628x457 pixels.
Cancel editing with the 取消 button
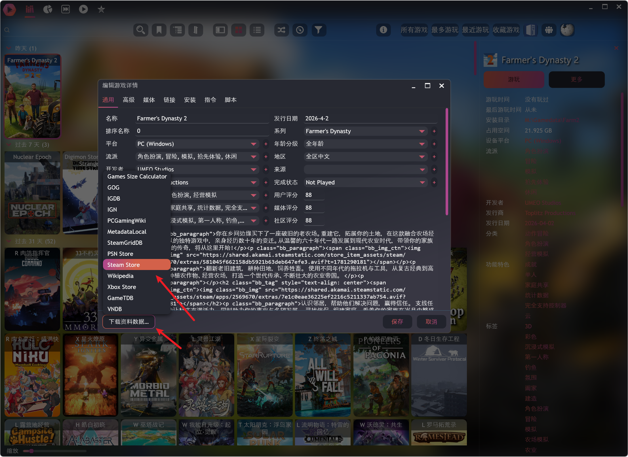click(431, 322)
